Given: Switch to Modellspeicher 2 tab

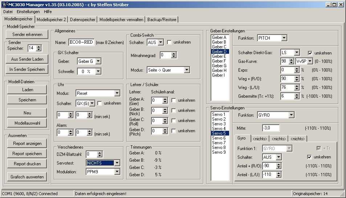Looking at the screenshot, I should coord(51,19).
